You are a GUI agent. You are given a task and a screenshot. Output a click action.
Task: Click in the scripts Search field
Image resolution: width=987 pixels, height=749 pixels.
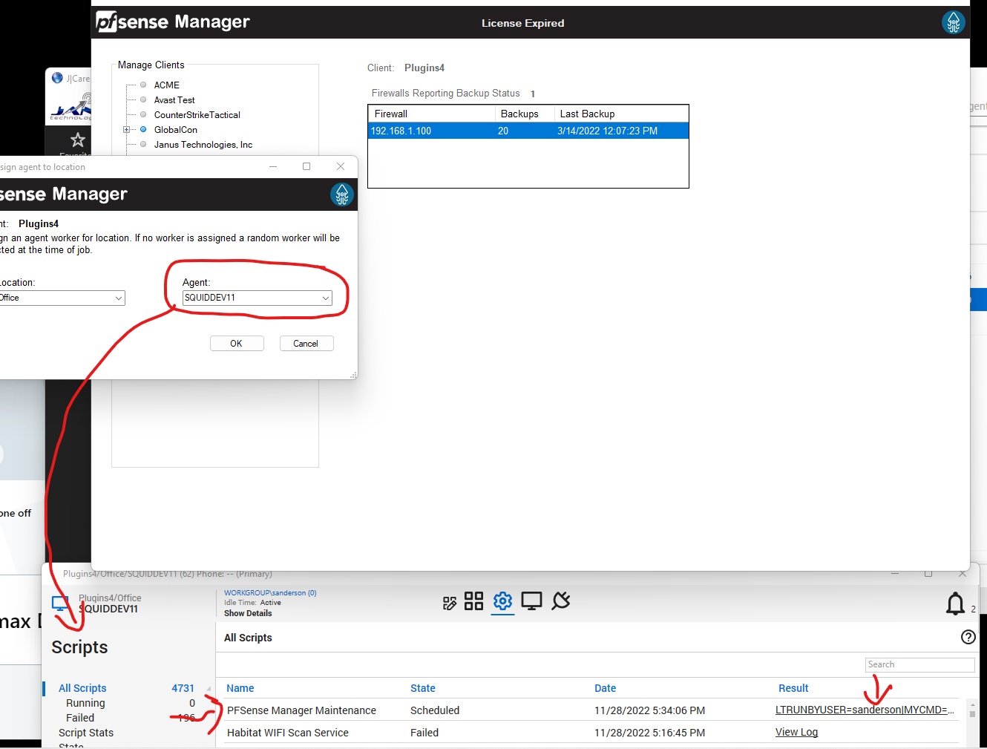click(x=919, y=664)
